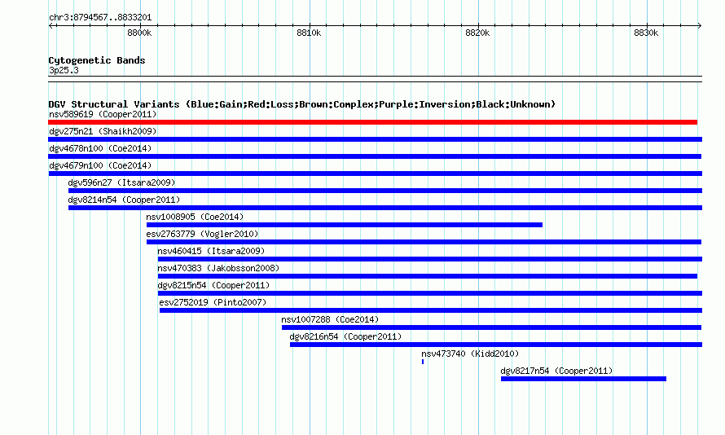This screenshot has height=435, width=725.
Task: Click the DGV Structural Variants track title
Action: coord(302,104)
